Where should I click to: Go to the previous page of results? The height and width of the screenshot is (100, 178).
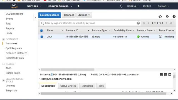tap(149, 23)
